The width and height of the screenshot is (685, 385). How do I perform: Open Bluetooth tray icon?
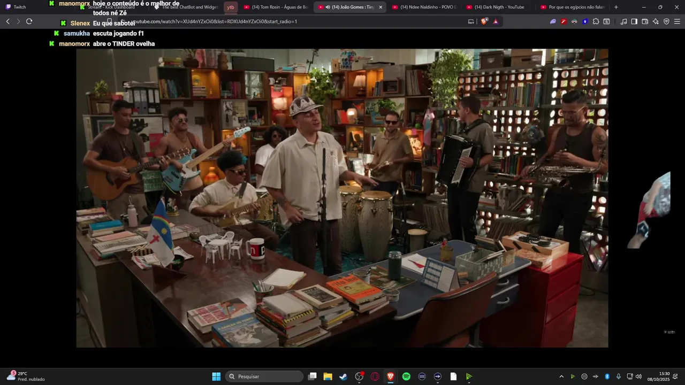607,376
